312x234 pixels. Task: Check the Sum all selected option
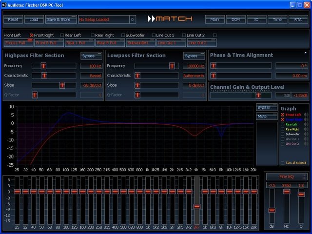pos(282,163)
